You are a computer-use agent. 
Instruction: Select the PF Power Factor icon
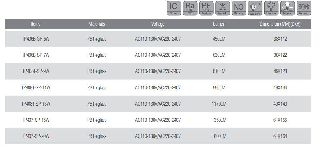pos(206,8)
